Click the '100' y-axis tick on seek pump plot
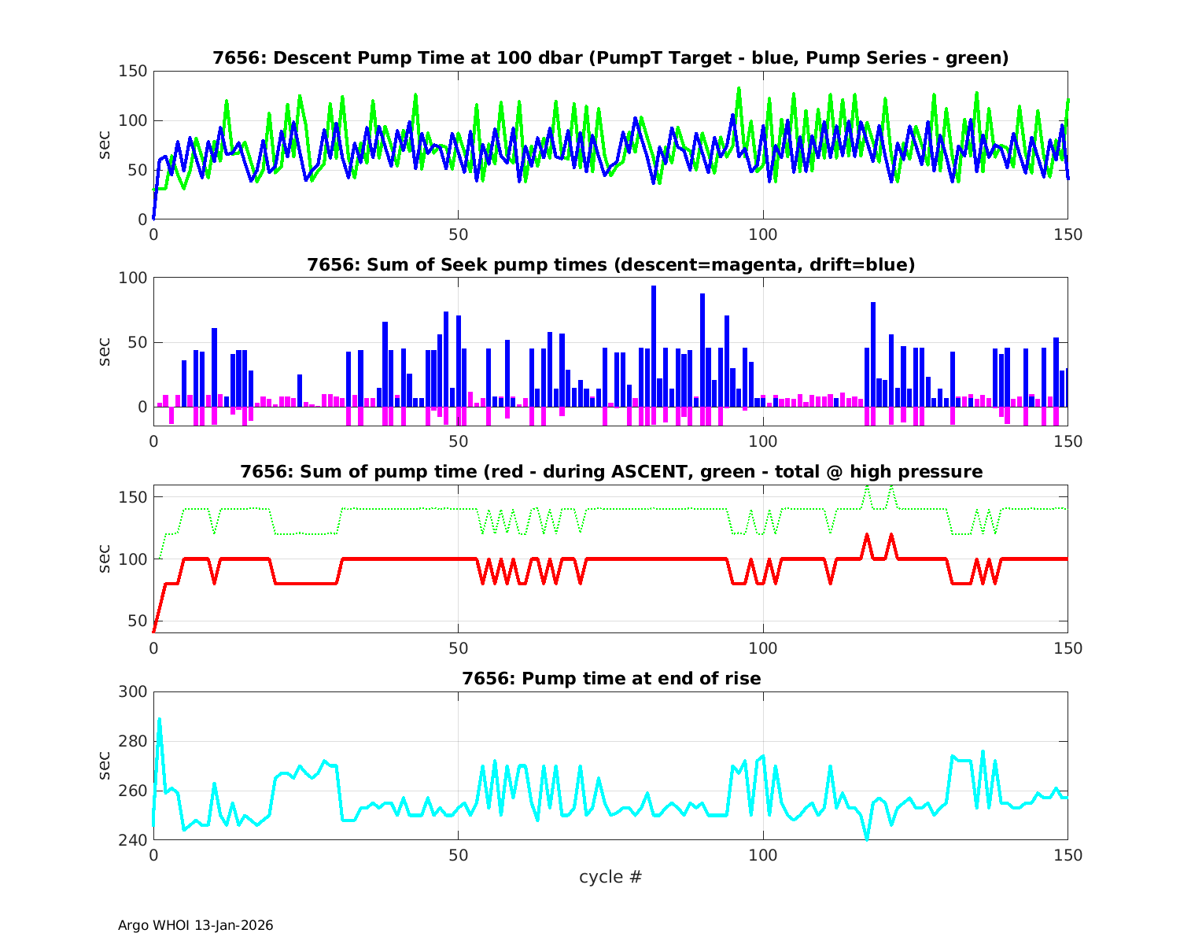The width and height of the screenshot is (1180, 944). pyautogui.click(x=133, y=278)
